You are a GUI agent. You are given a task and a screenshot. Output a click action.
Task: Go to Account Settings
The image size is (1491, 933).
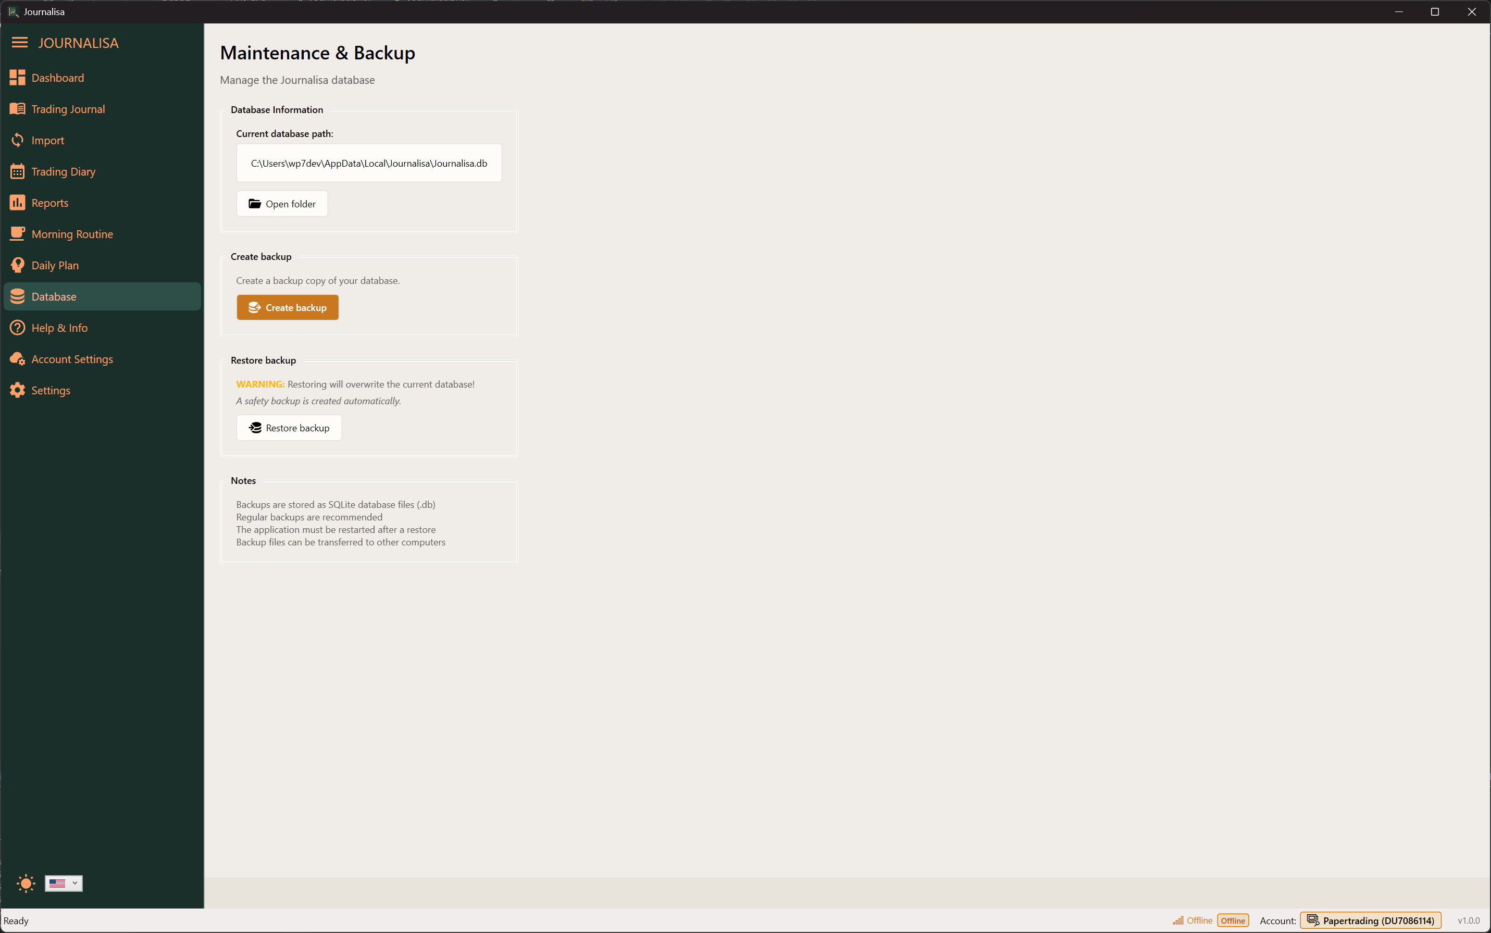[x=102, y=359]
